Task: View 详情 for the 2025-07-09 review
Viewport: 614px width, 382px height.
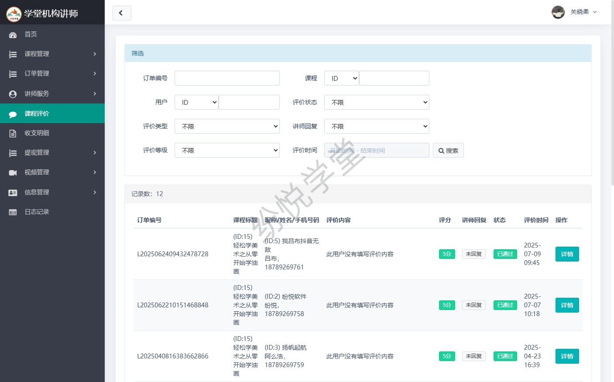Action: coord(567,254)
